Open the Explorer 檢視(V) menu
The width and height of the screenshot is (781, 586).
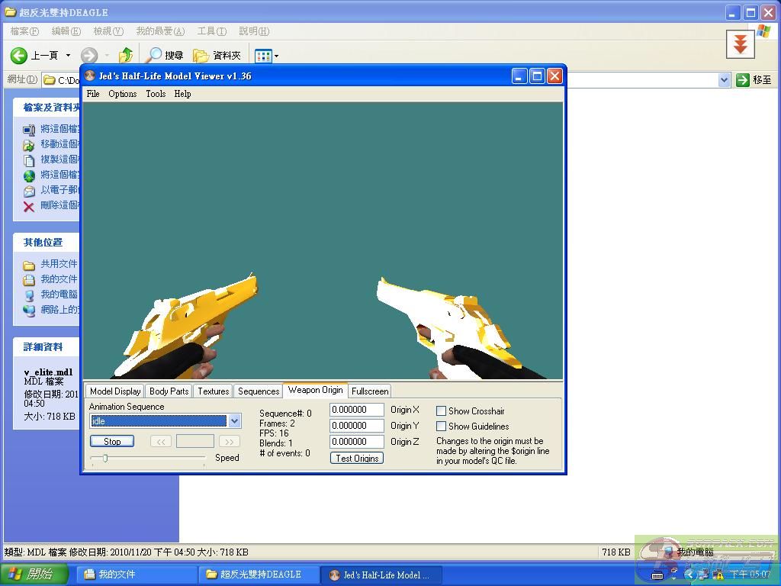(x=108, y=31)
